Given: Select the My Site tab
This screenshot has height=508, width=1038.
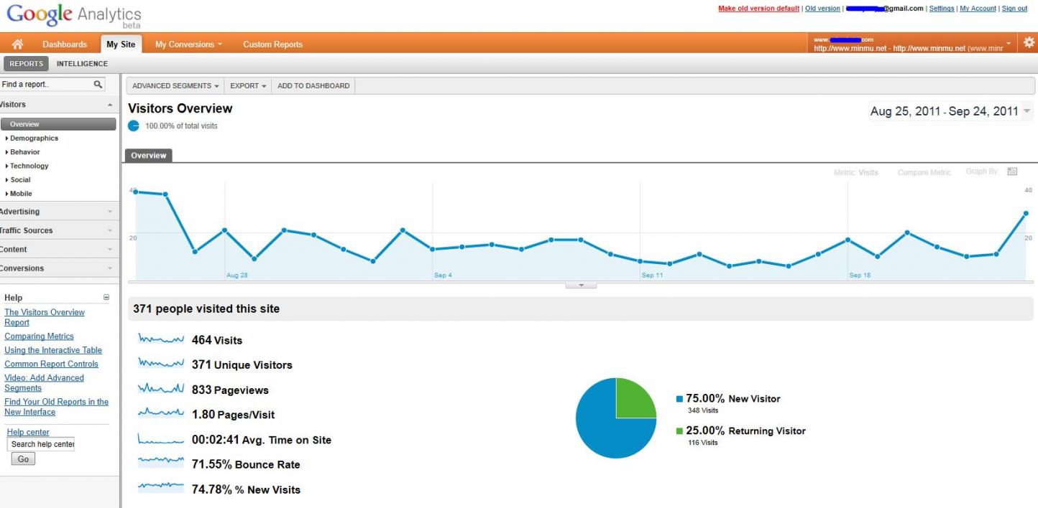Looking at the screenshot, I should tap(121, 44).
